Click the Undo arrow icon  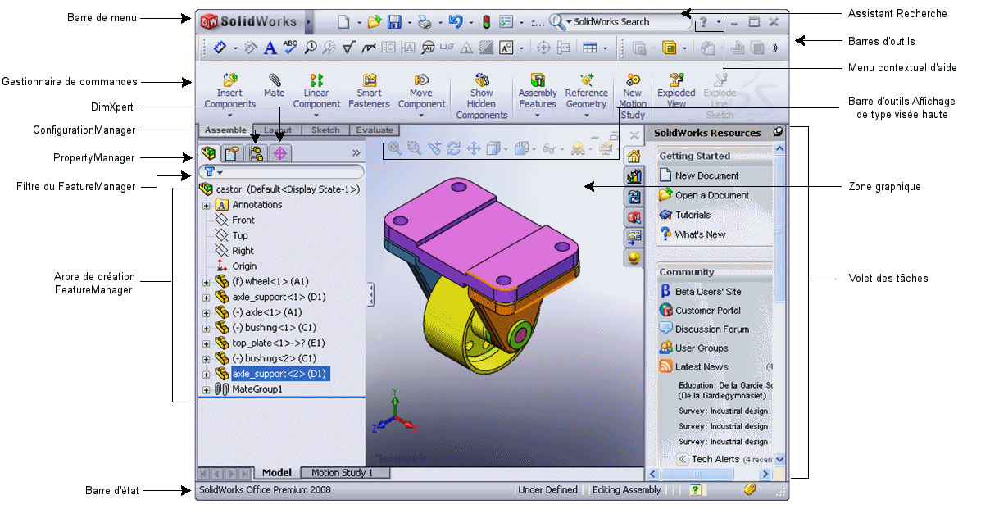[x=456, y=22]
